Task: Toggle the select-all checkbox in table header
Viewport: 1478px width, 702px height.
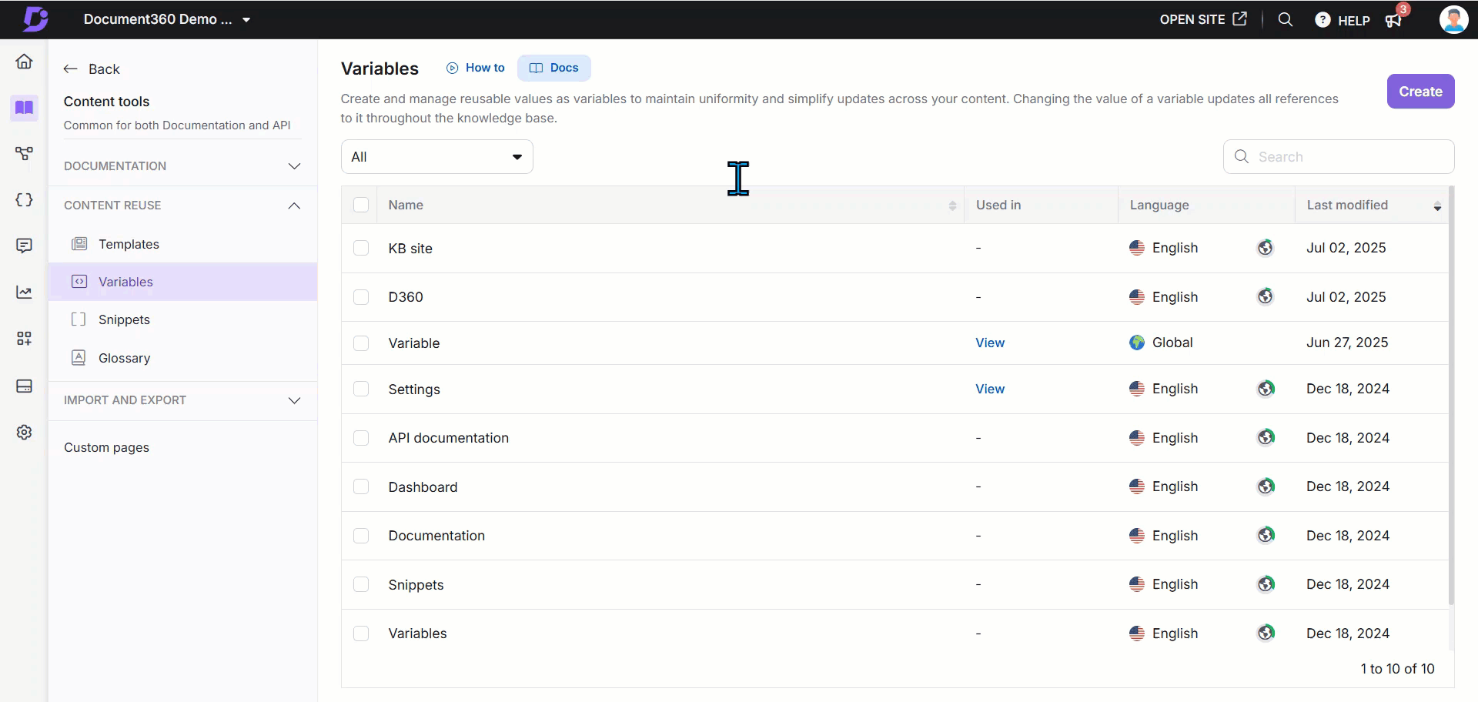Action: click(x=360, y=205)
